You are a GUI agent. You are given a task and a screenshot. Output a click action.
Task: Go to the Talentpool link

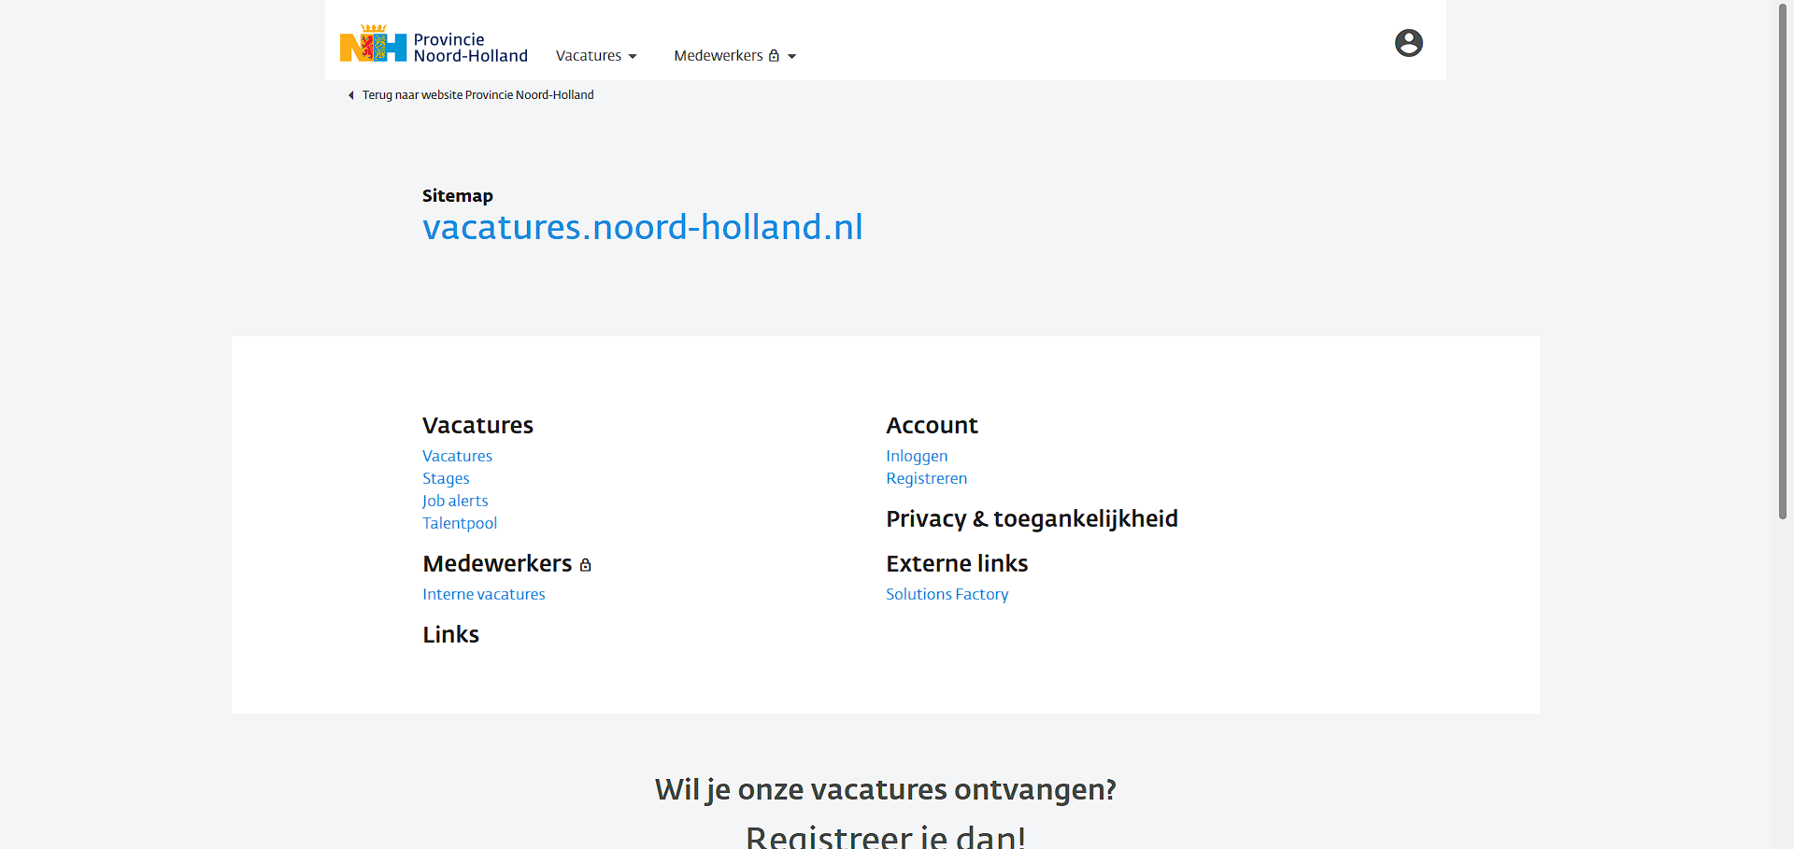pos(460,523)
